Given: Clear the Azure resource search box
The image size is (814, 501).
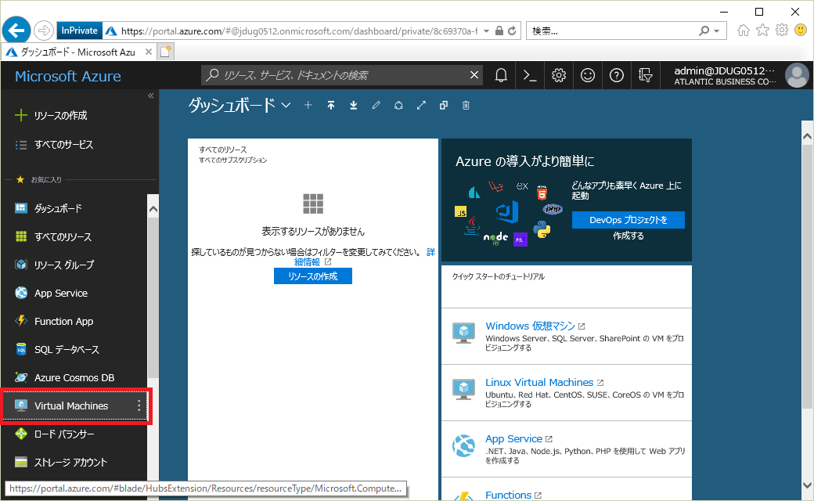Looking at the screenshot, I should pyautogui.click(x=474, y=75).
